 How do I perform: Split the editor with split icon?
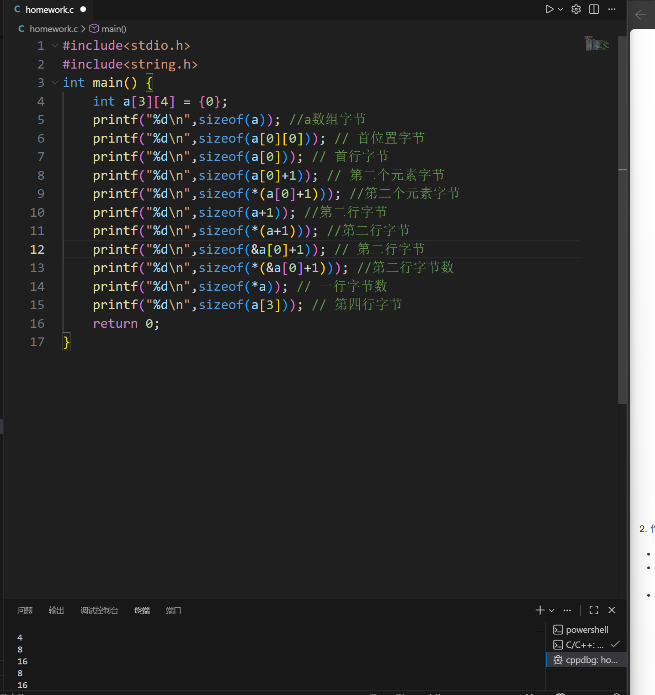click(594, 9)
